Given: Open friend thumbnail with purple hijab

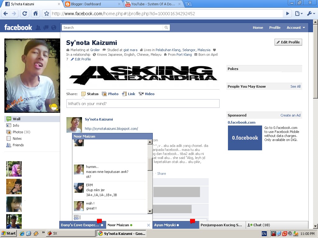Looking at the screenshot, I should (14, 169).
